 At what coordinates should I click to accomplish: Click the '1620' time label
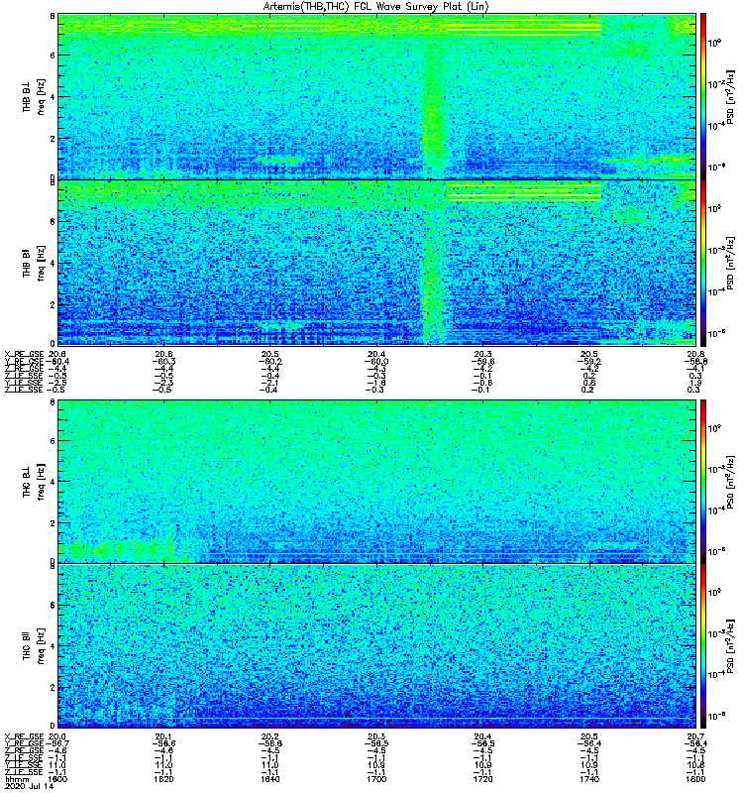tap(164, 779)
